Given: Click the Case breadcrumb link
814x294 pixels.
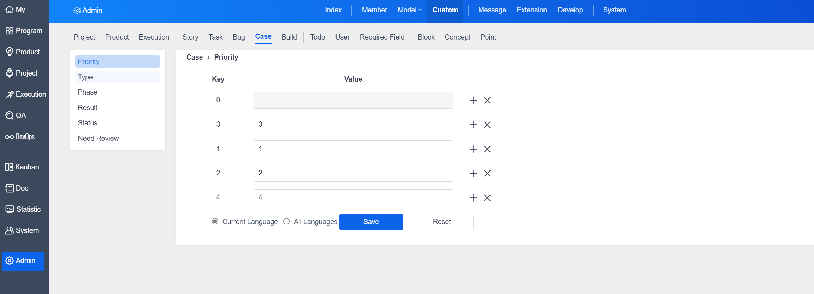Looking at the screenshot, I should point(194,57).
